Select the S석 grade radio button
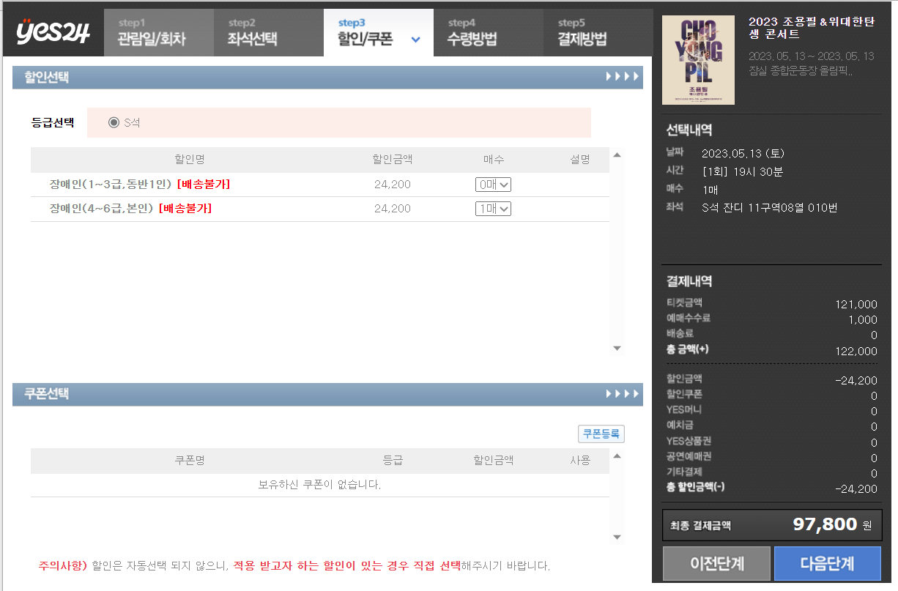Screen dimensions: 898x591 (x=114, y=122)
